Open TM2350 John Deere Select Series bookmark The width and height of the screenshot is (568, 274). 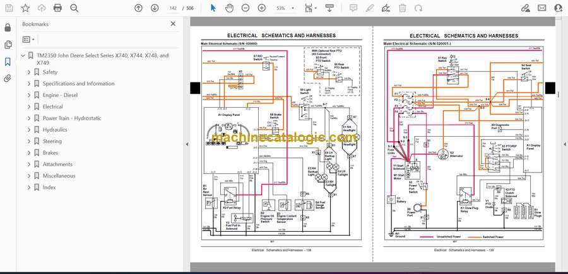tap(102, 59)
